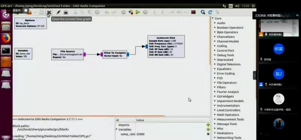301x140 pixels.
Task: Open the terminal from the launcher
Action: click(x=6, y=50)
